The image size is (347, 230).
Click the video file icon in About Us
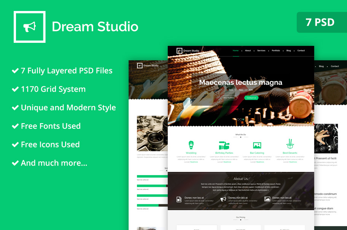179,199
